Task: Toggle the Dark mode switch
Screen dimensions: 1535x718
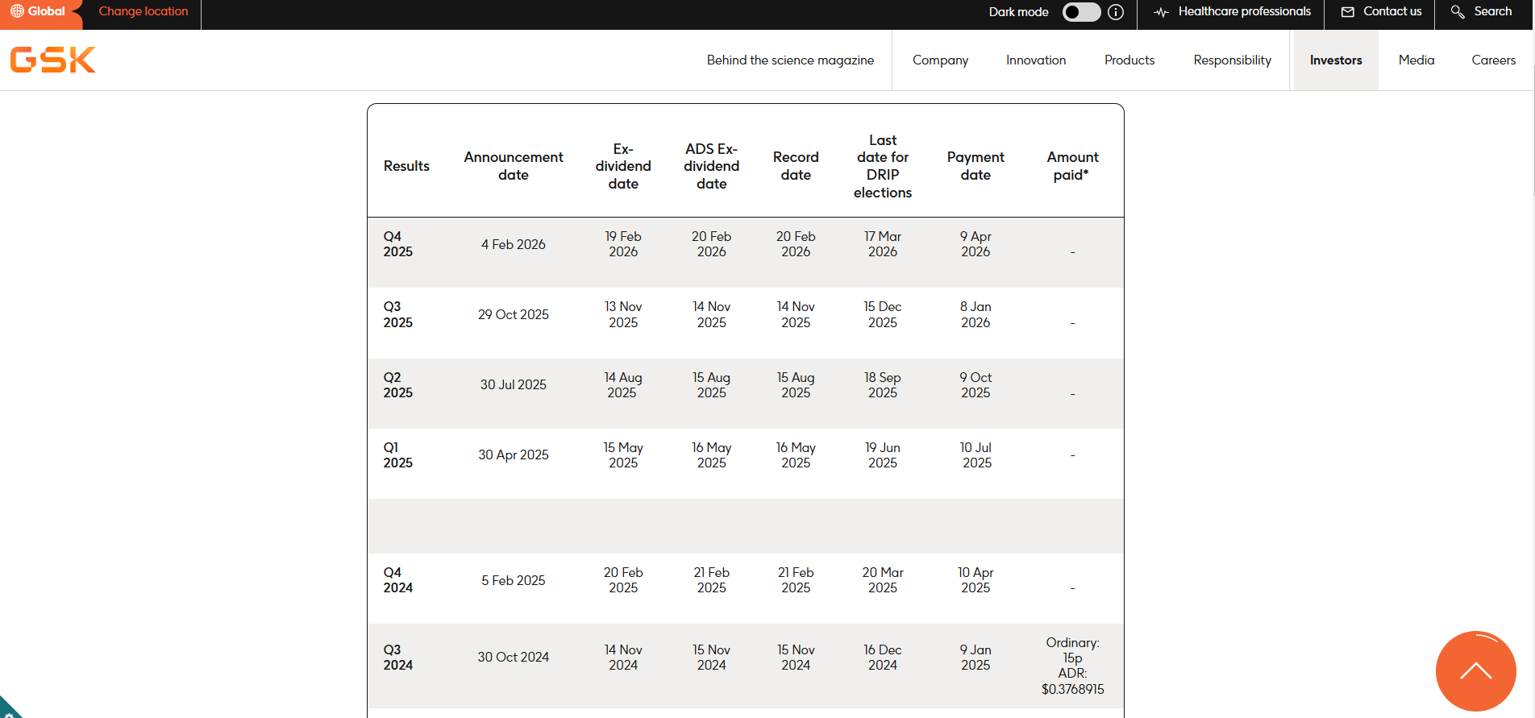Action: click(x=1081, y=12)
